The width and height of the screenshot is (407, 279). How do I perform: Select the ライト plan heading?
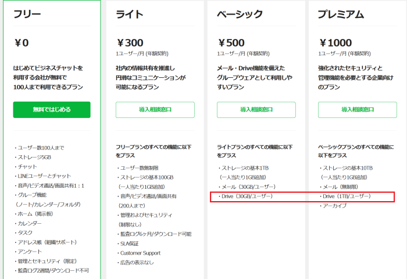[x=130, y=14]
